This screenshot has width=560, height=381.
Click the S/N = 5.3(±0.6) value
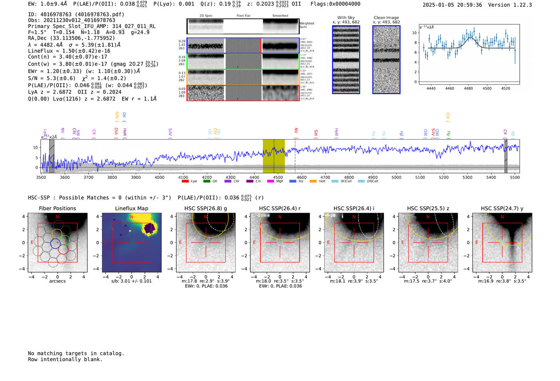point(52,78)
